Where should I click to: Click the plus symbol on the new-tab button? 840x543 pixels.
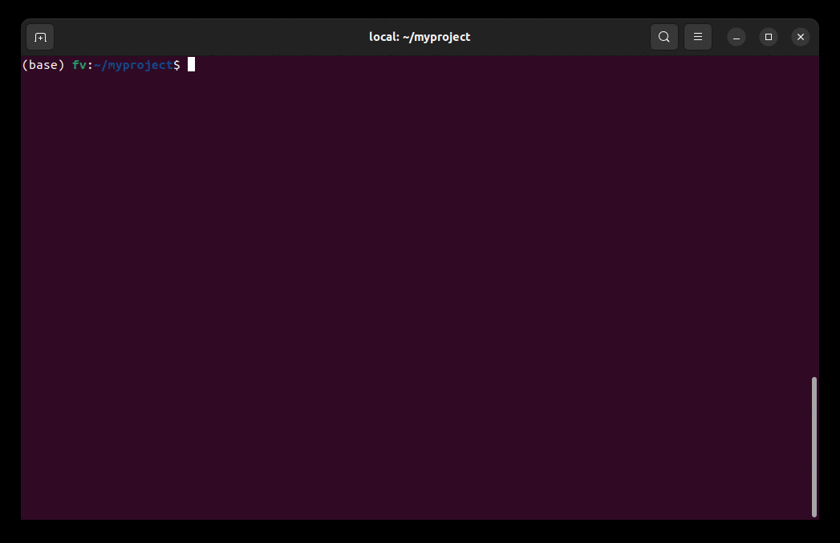(x=40, y=37)
